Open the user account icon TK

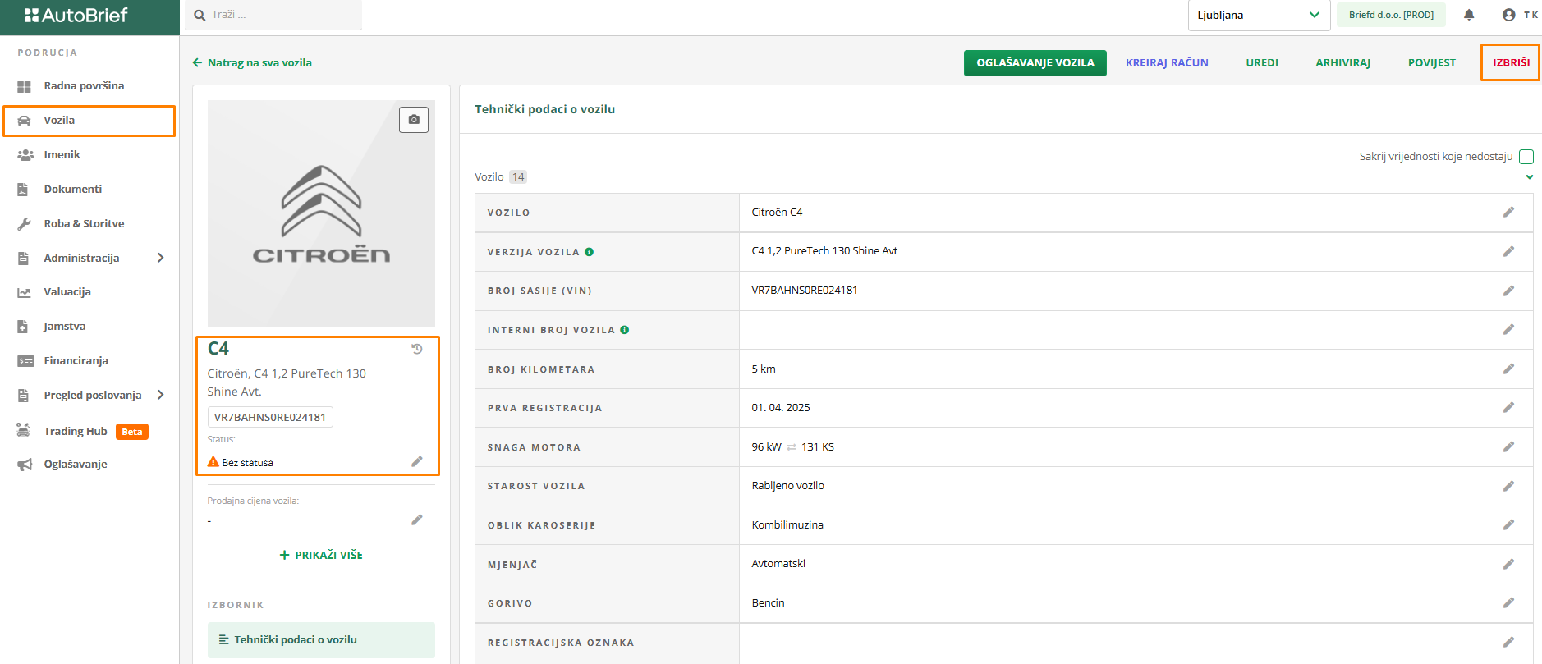[x=1519, y=15]
